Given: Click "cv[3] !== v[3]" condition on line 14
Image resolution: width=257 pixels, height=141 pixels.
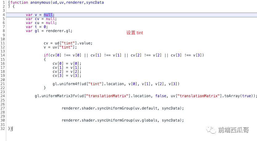Looking at the screenshot, I should (x=186, y=55).
